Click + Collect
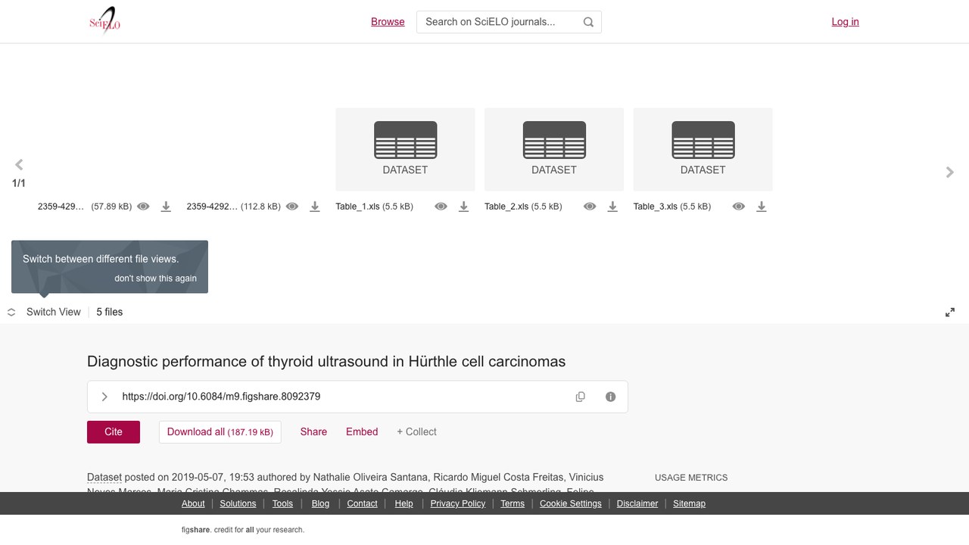Screen dimensions: 969x545 coord(416,431)
